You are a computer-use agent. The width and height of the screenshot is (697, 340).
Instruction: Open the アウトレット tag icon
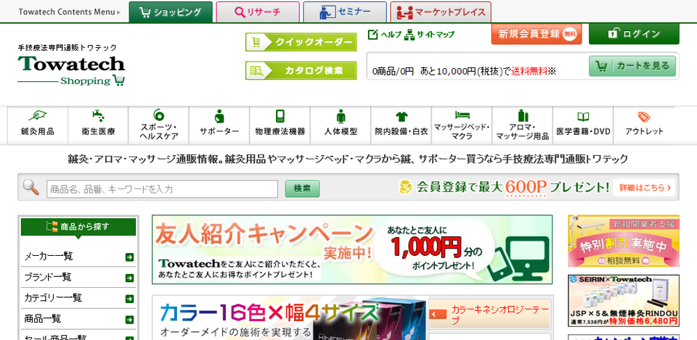click(x=643, y=117)
